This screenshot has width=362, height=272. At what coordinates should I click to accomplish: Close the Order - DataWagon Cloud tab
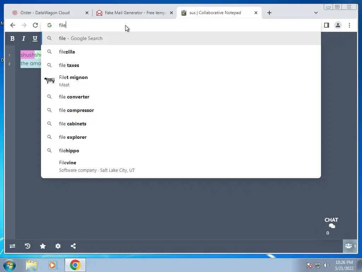[x=87, y=13]
